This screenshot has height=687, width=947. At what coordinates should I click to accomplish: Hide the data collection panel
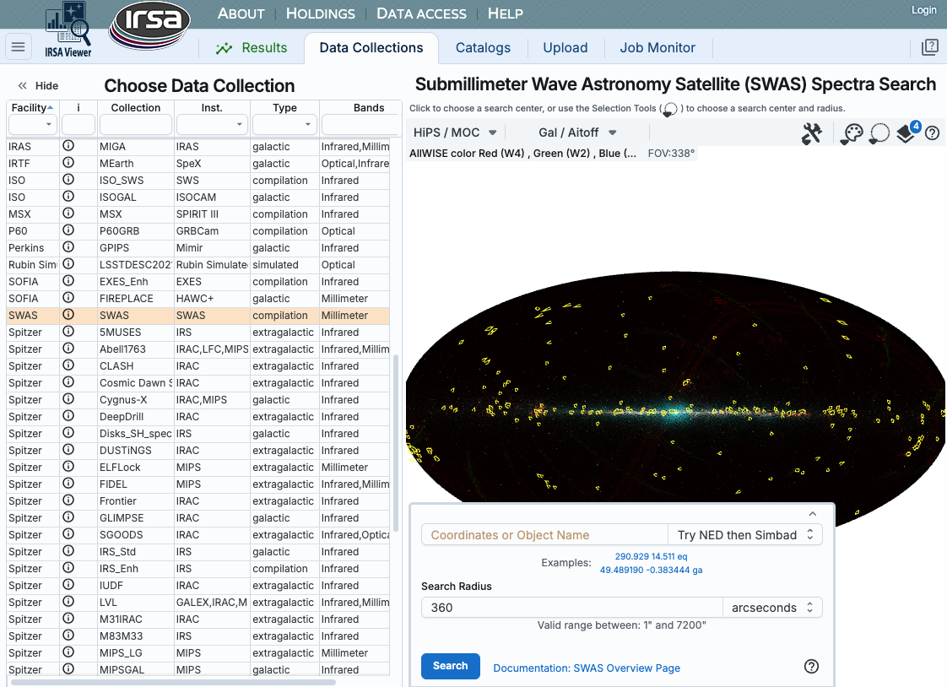tap(38, 86)
